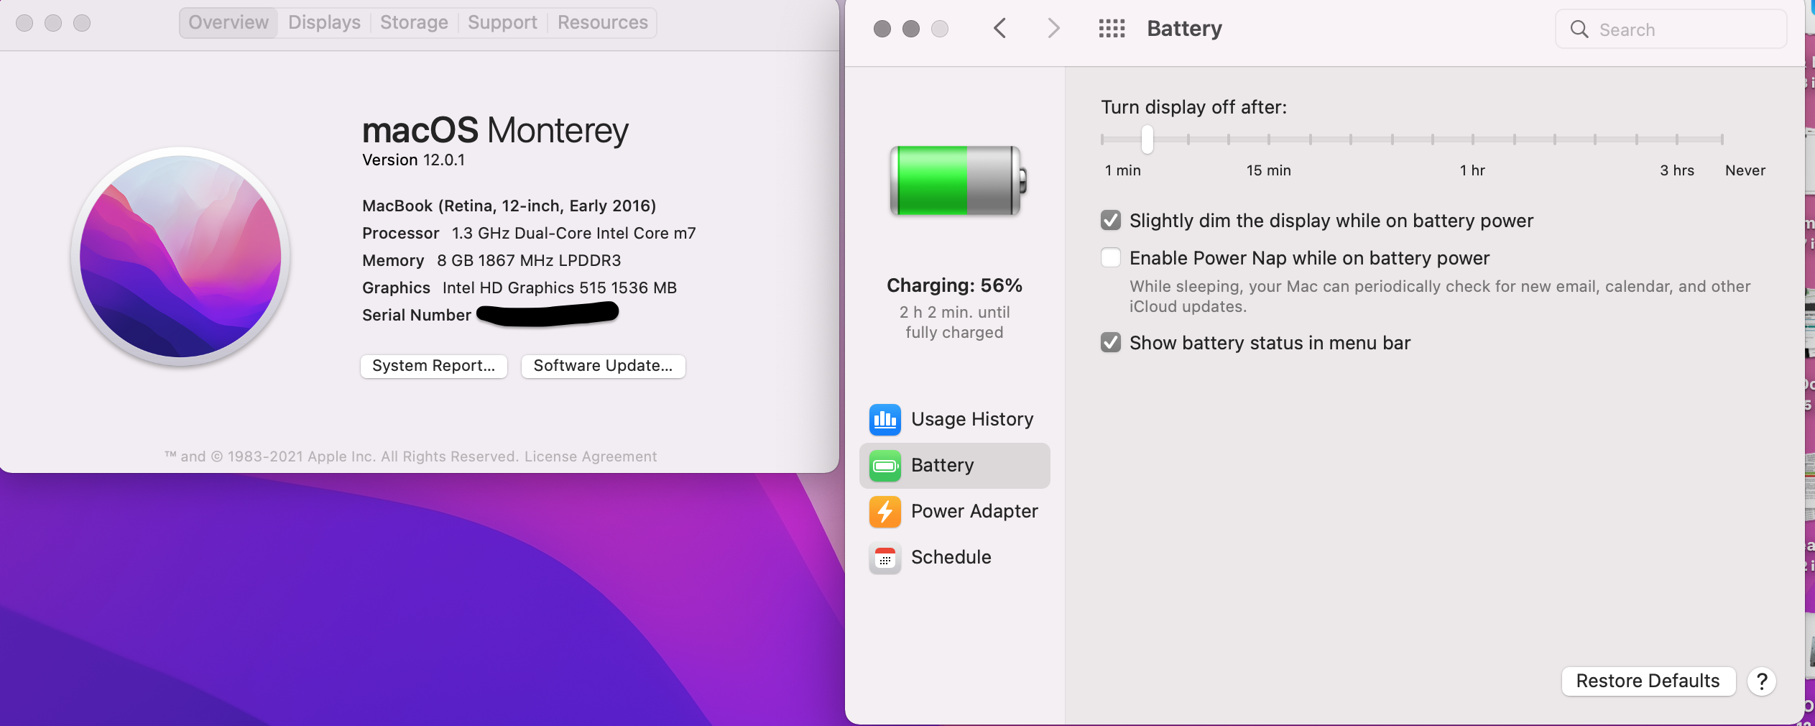Click the System Report... button
Image resolution: width=1815 pixels, height=726 pixels.
pos(434,366)
